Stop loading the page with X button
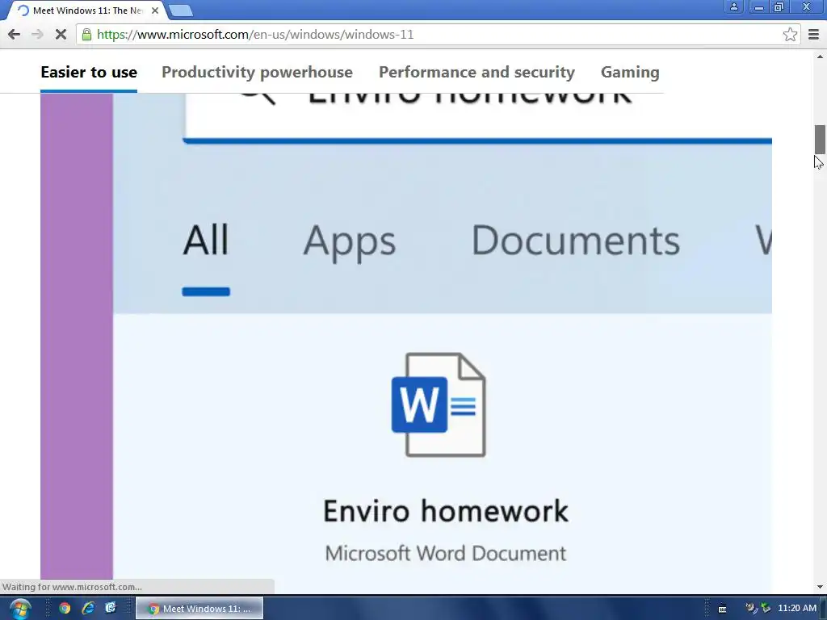The image size is (827, 620). tap(61, 35)
